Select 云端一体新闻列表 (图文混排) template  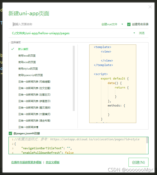coord(34,107)
